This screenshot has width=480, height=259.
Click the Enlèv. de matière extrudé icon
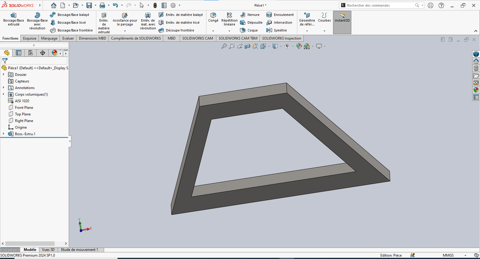104,15
